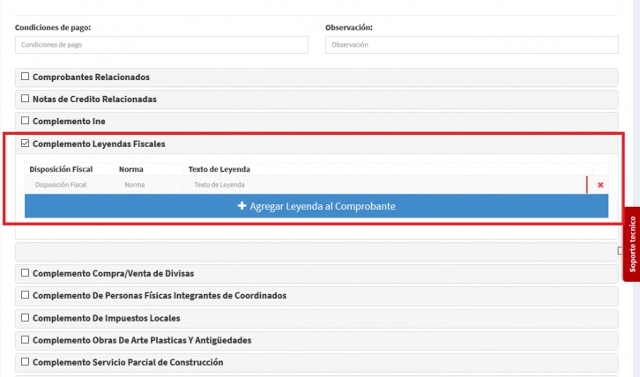This screenshot has height=377, width=640.
Task: Select the Norma input field
Action: (x=150, y=185)
